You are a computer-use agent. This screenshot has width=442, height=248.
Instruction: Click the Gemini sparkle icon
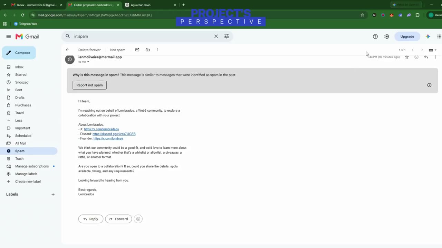(428, 37)
